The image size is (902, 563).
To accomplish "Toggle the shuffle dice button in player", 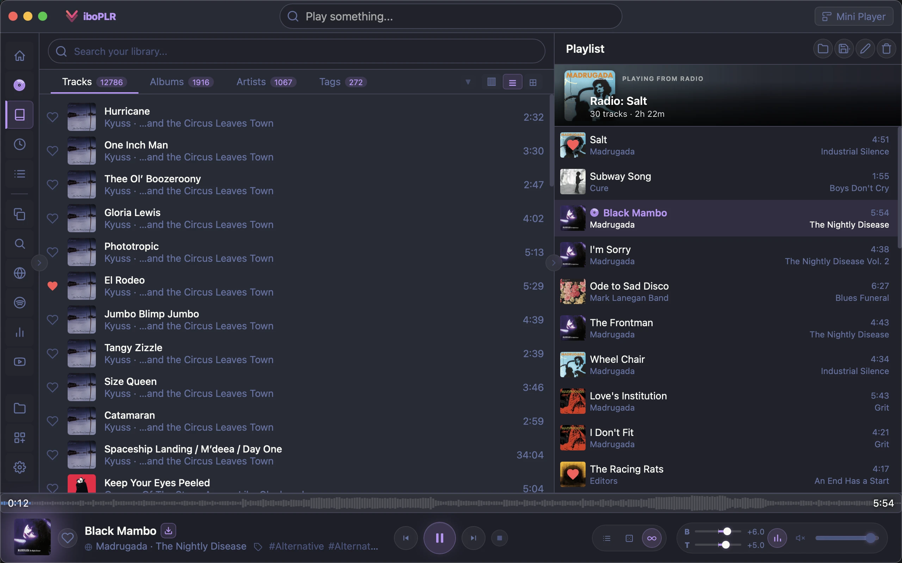I will pyautogui.click(x=629, y=538).
